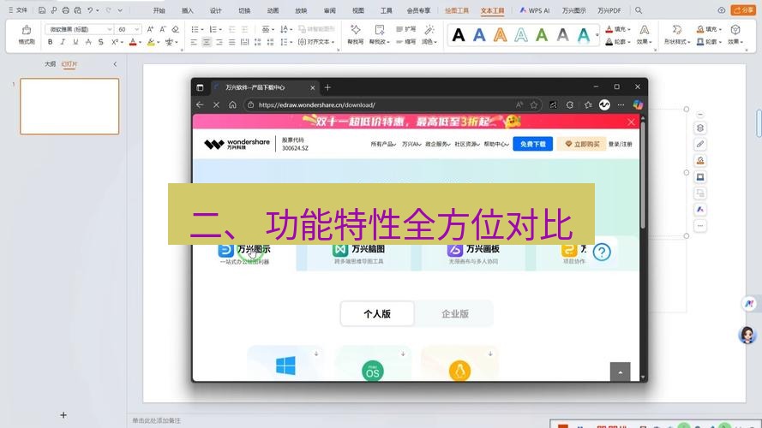762x428 pixels.
Task: Click the print icon in quick access toolbar
Action: (x=66, y=10)
